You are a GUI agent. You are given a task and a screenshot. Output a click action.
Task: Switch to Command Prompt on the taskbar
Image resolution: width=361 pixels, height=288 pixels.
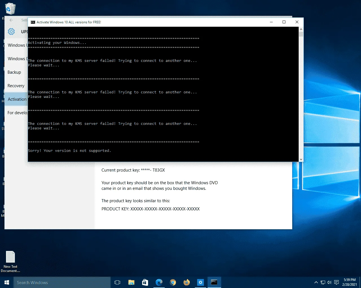click(x=214, y=282)
